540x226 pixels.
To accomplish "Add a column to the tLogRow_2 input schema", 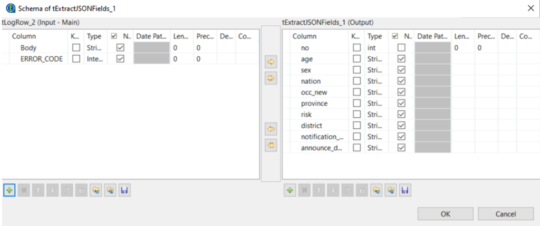I will coord(9,190).
